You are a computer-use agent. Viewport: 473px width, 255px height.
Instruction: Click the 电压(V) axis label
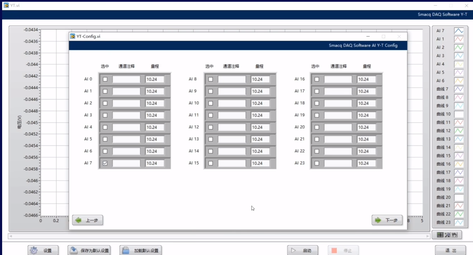click(20, 122)
